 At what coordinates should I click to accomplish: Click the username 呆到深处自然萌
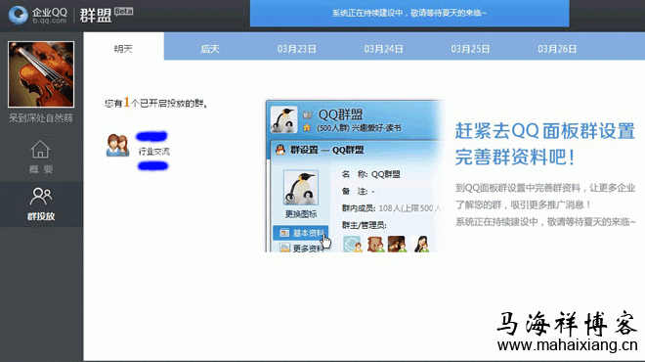tap(41, 118)
